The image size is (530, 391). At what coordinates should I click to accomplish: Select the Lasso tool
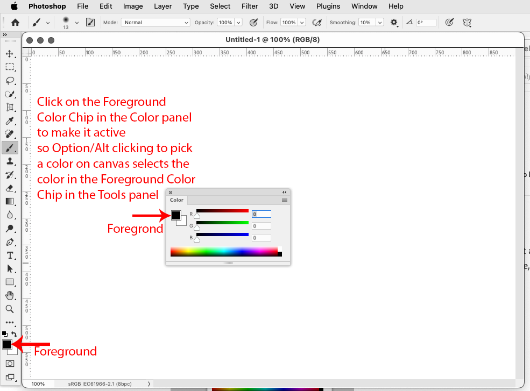[10, 81]
